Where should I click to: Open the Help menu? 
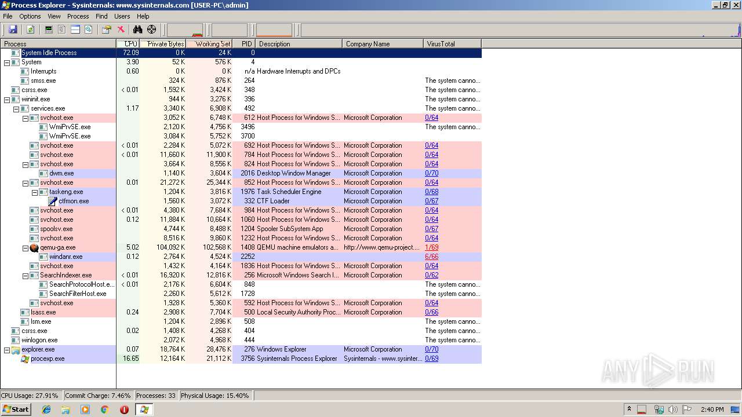coord(143,16)
